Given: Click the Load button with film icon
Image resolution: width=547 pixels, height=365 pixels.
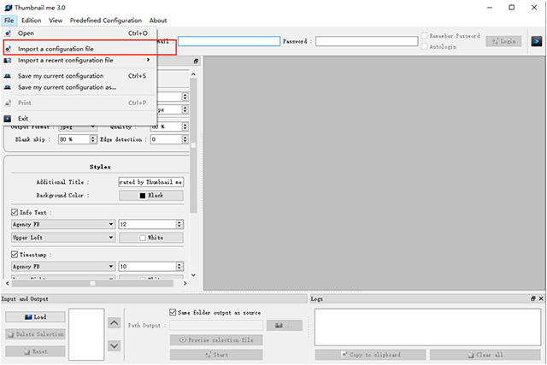Looking at the screenshot, I should point(35,316).
